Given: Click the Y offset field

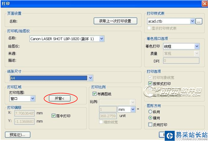Looking at the screenshot, I should pos(25,121).
